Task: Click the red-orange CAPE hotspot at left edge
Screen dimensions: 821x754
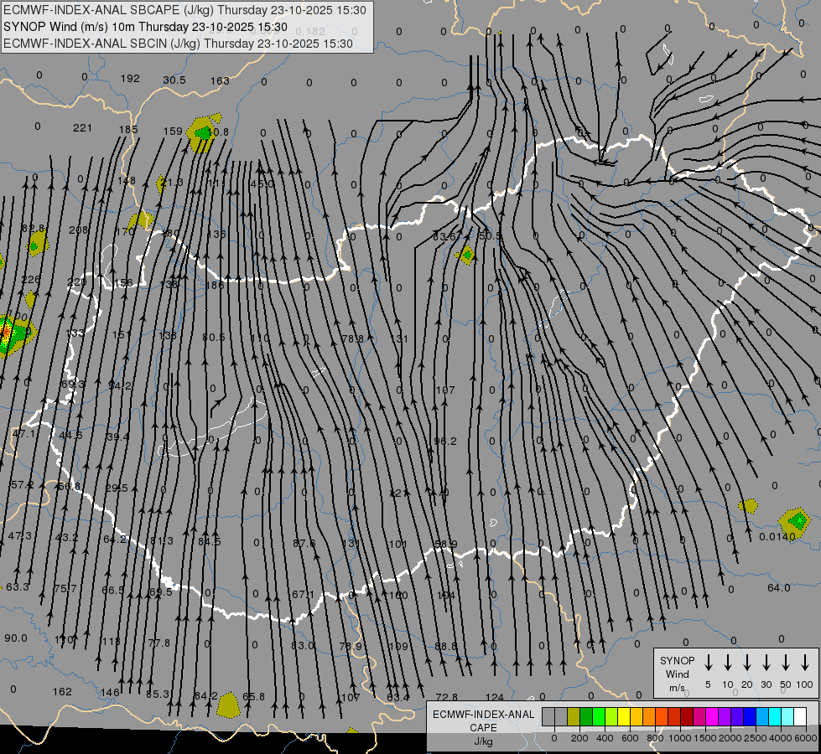Action: click(5, 333)
